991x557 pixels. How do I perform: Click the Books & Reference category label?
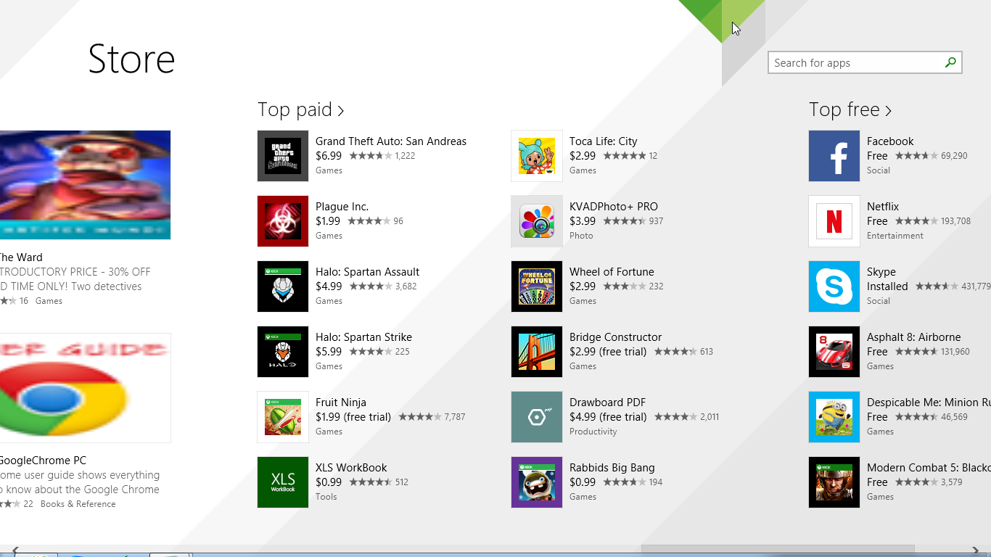coord(78,504)
